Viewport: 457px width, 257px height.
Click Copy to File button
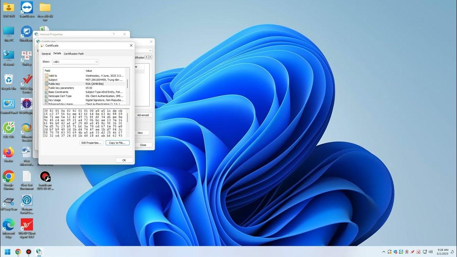117,143
